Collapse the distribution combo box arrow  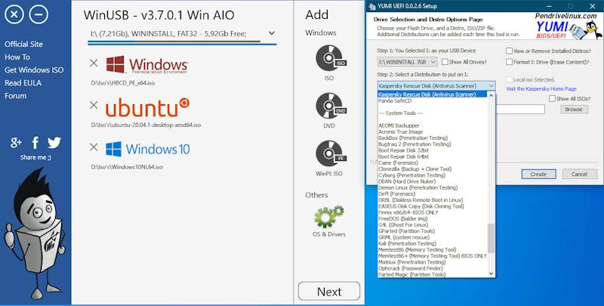click(x=492, y=85)
